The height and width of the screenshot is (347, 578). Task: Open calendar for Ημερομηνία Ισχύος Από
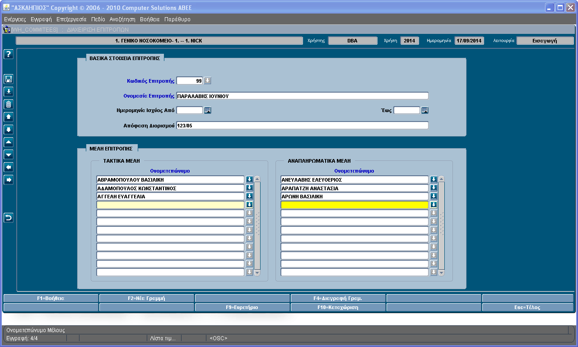(x=208, y=110)
